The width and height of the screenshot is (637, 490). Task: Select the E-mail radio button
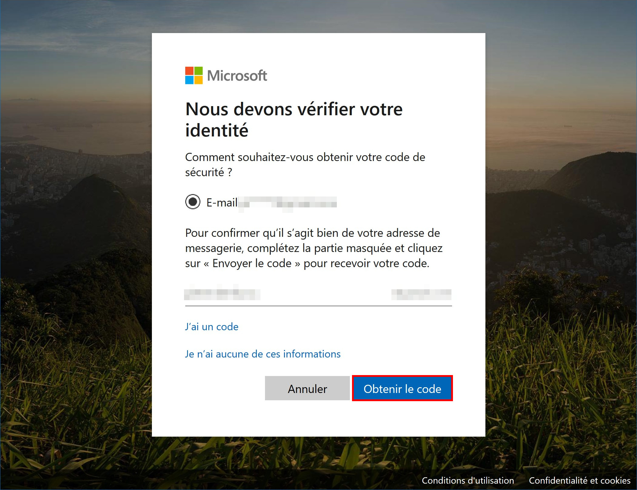tap(193, 202)
